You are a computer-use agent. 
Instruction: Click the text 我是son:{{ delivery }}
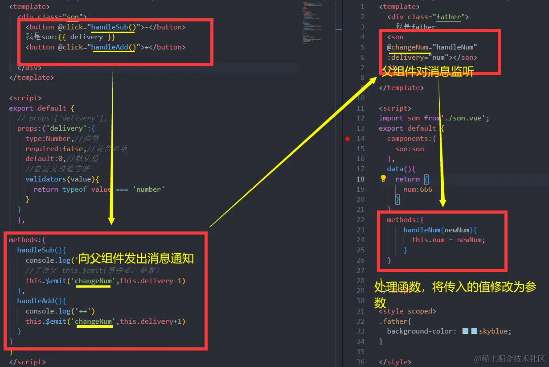tap(70, 37)
